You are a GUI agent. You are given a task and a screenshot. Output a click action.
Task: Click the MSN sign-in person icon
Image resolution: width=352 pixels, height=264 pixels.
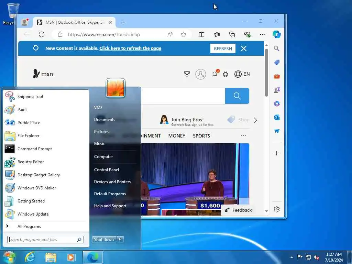coord(201,74)
